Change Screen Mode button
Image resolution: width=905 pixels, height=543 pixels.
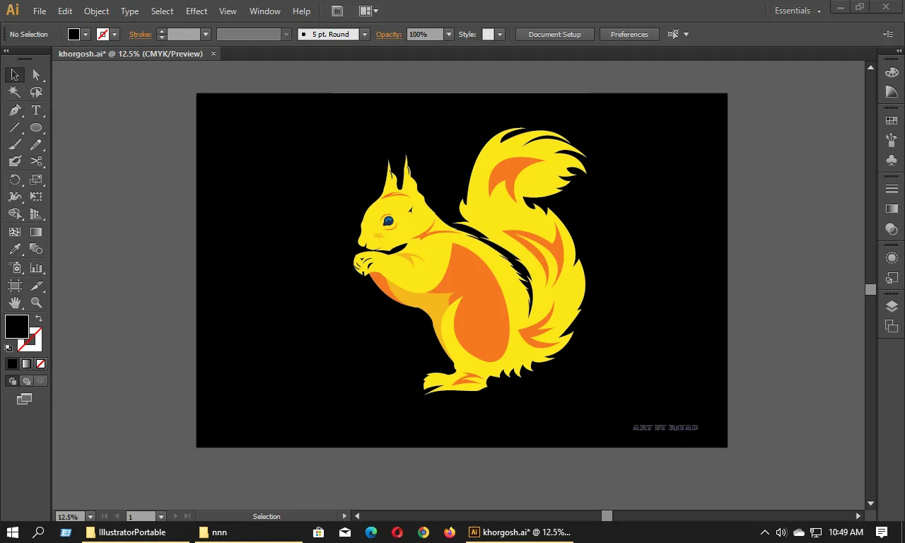25,399
